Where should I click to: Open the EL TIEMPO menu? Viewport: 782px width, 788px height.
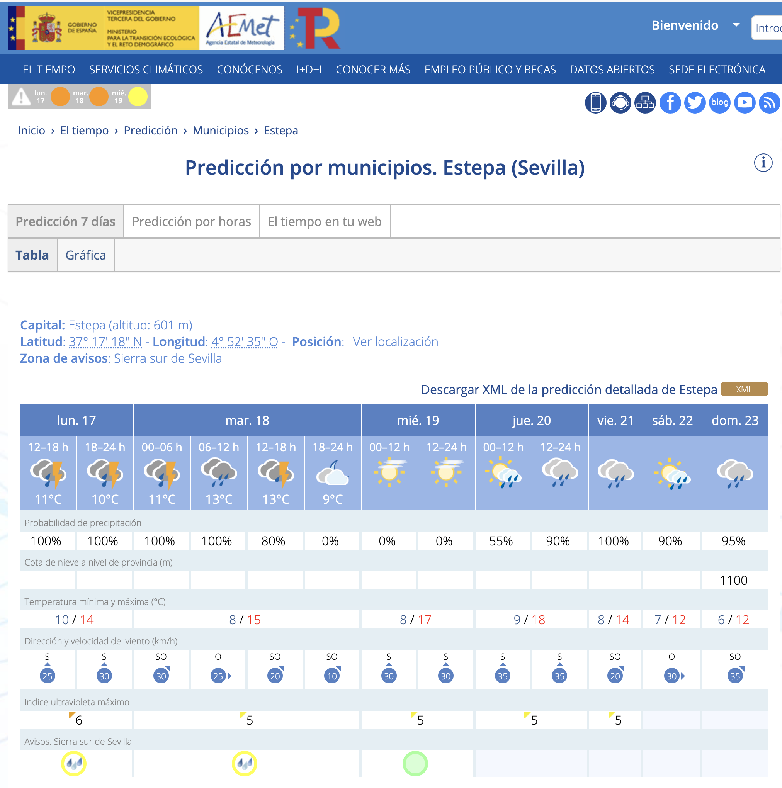tap(49, 70)
